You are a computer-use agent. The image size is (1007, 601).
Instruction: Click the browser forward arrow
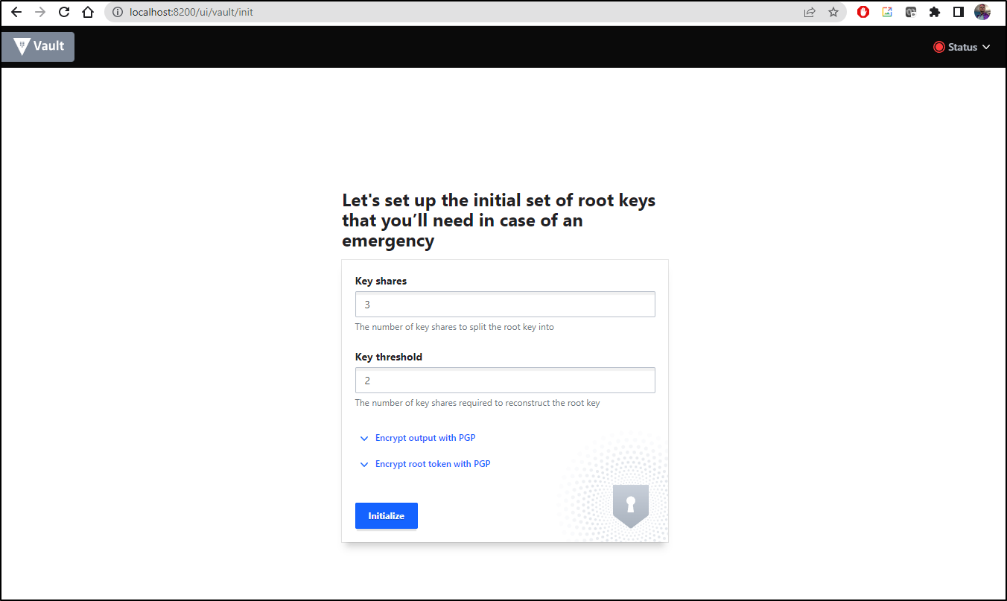click(40, 12)
